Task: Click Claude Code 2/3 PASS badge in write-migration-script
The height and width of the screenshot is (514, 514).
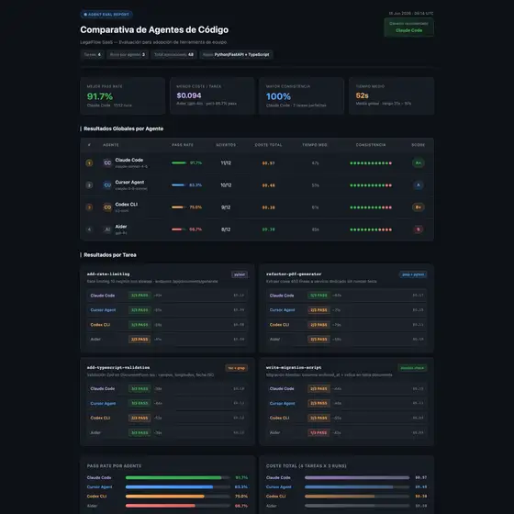Action: (x=318, y=389)
